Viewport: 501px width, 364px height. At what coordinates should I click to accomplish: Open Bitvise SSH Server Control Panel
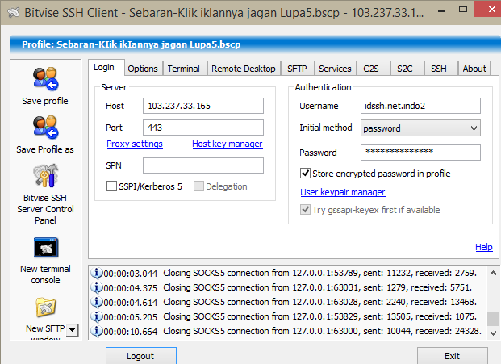45,176
